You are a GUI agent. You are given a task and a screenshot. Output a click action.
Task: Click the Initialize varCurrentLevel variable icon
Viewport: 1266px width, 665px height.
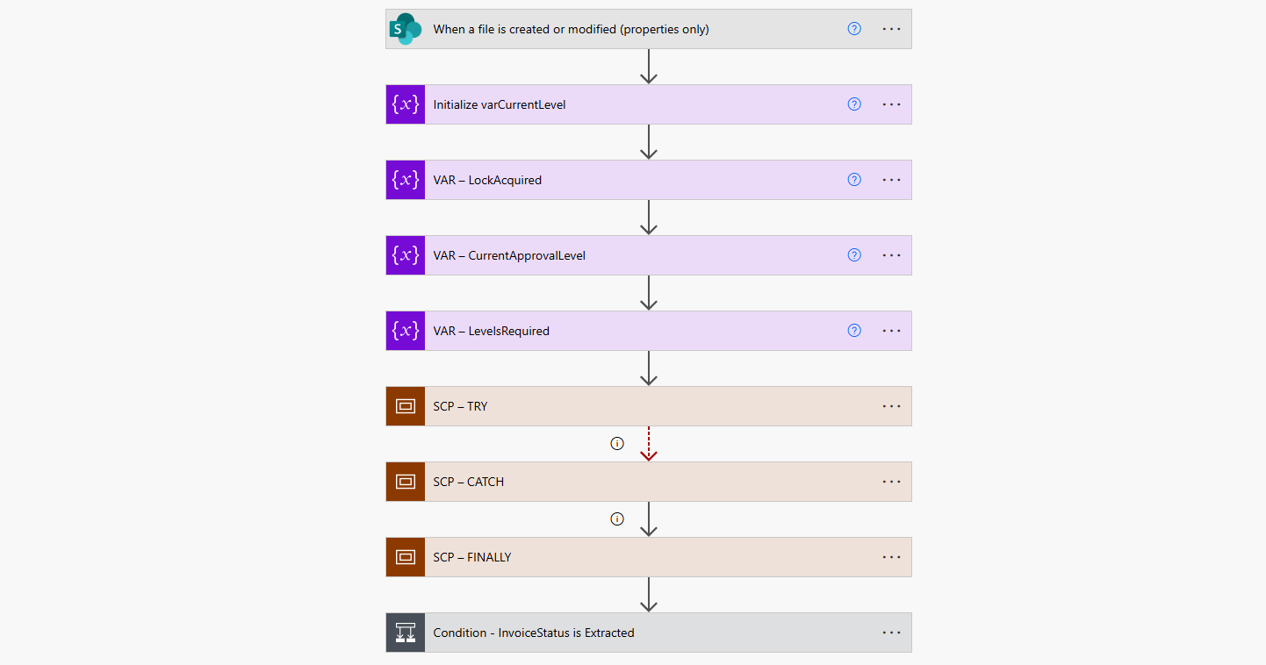(x=406, y=104)
